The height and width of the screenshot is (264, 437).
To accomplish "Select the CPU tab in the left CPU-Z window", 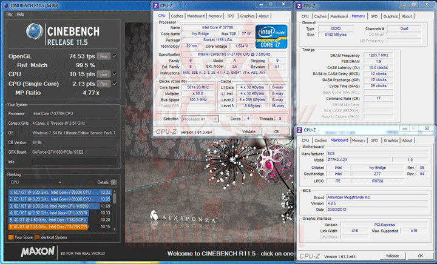I will [161, 16].
